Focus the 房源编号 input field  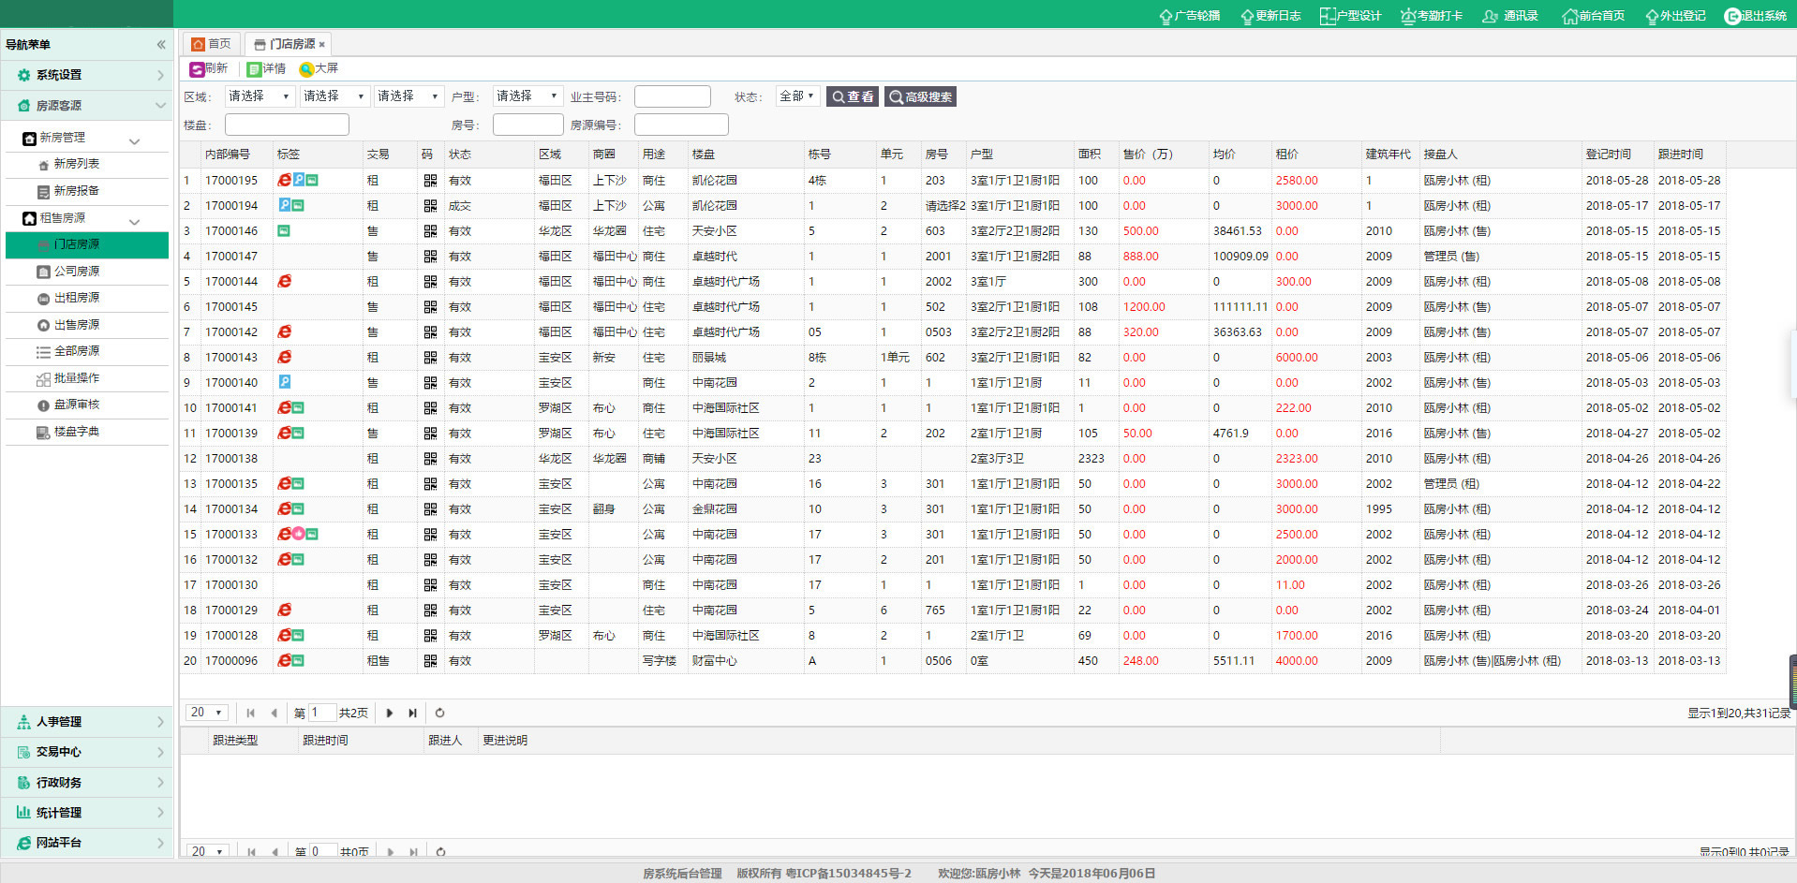[x=681, y=125]
